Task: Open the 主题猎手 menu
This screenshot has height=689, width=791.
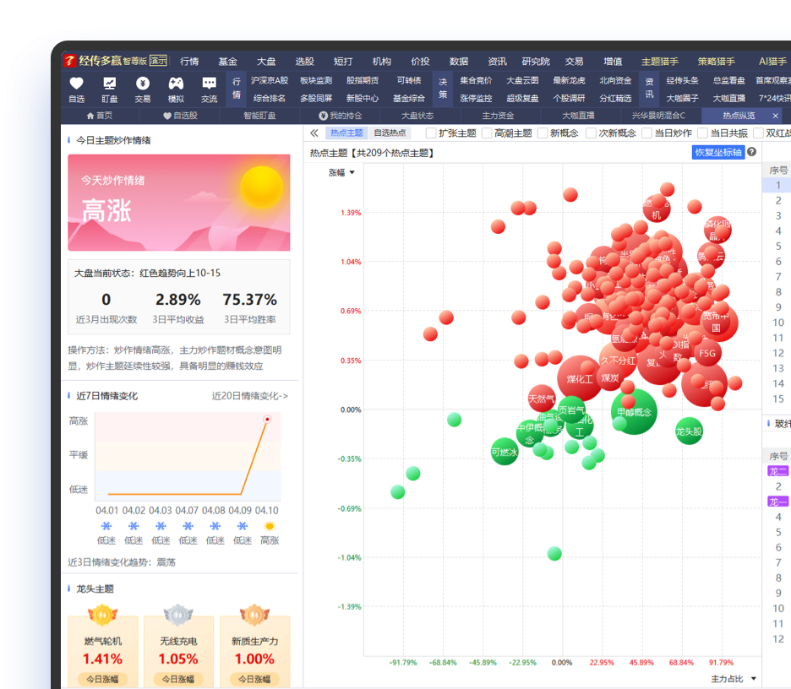Action: point(659,62)
